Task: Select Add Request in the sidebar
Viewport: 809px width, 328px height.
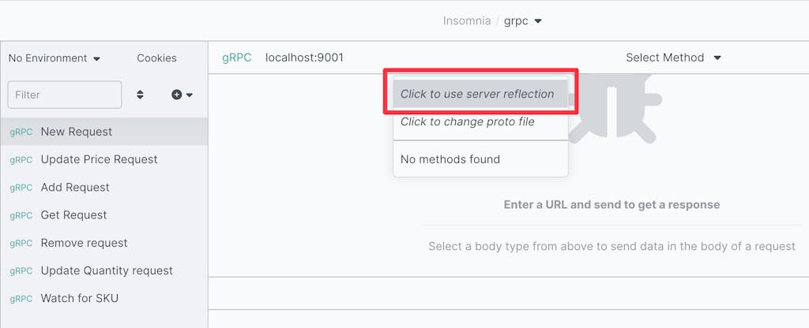Action: pos(75,188)
